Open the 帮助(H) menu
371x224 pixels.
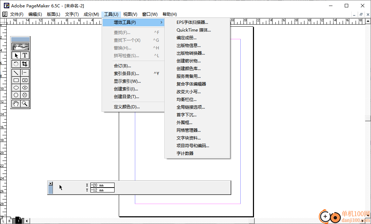pos(170,14)
